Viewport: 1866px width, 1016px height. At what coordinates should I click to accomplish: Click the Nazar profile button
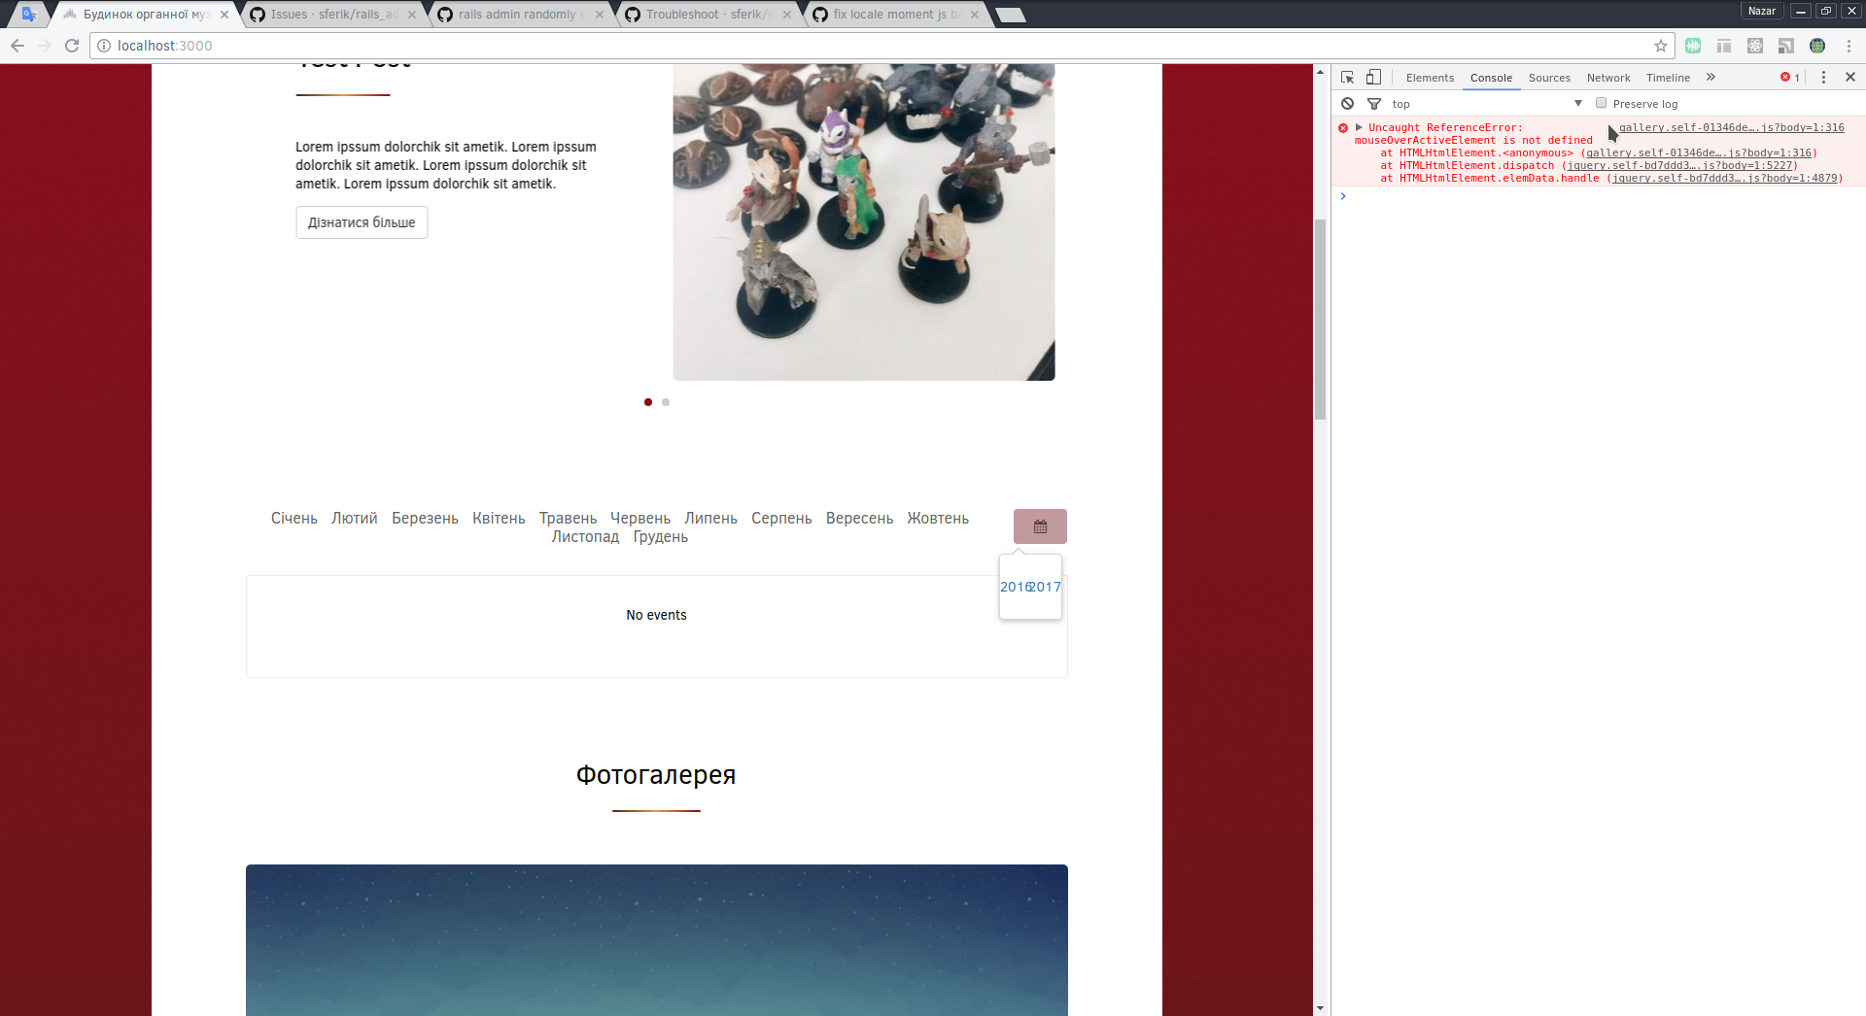pyautogui.click(x=1761, y=11)
